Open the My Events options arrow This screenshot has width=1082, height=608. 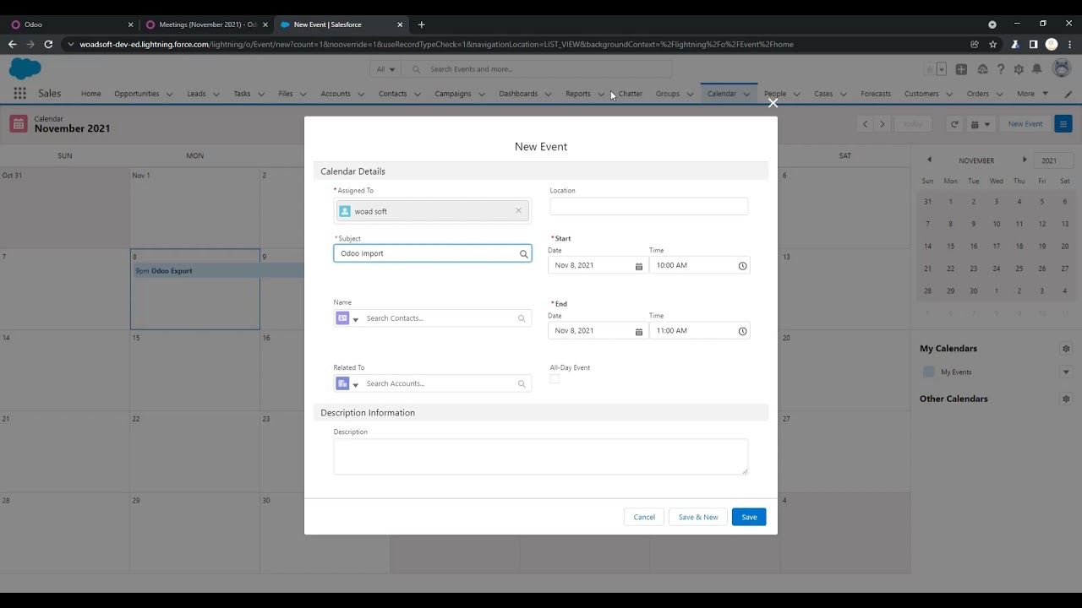coord(1066,372)
